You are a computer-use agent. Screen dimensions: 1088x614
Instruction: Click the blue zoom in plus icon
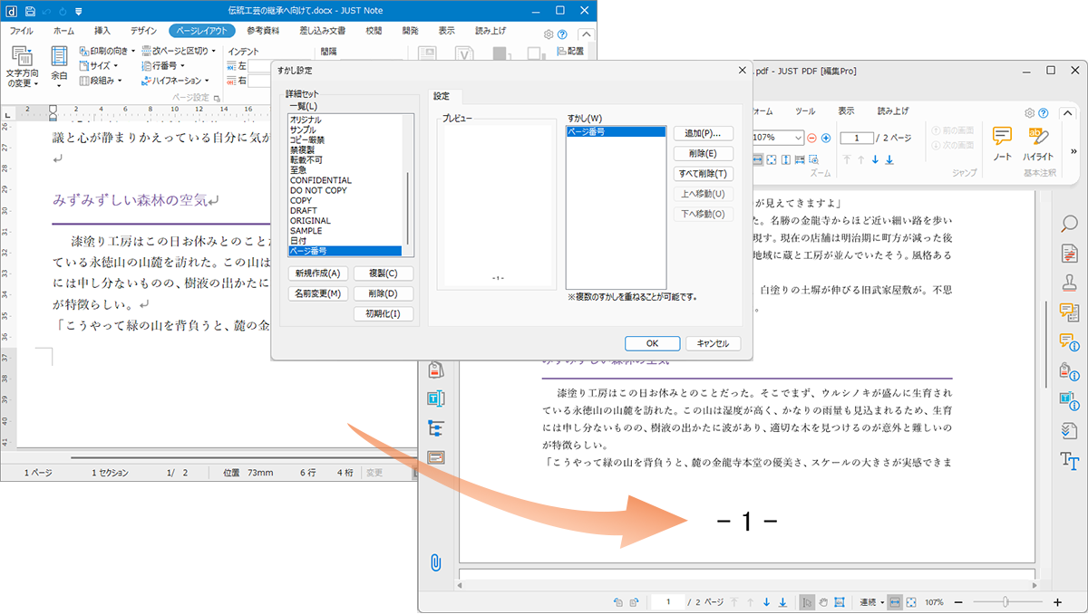pyautogui.click(x=826, y=138)
